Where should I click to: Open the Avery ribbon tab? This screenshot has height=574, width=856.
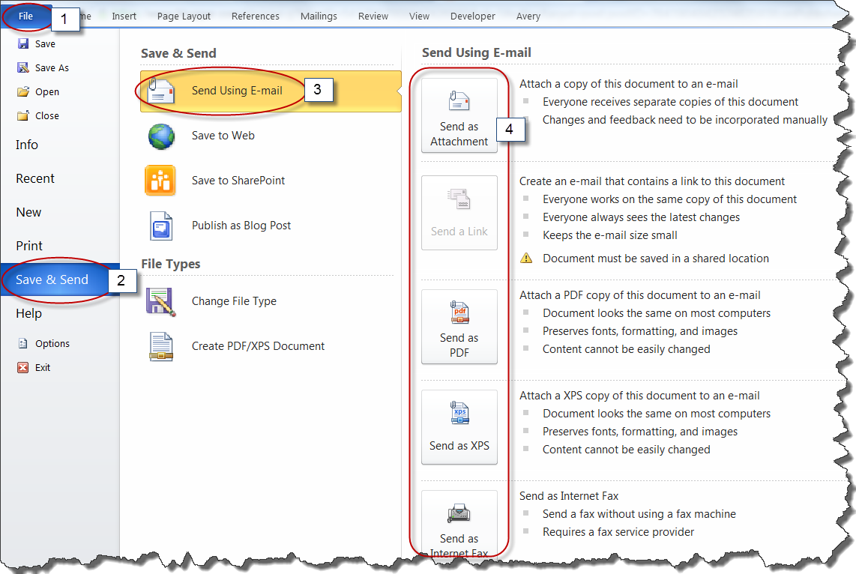coord(528,16)
